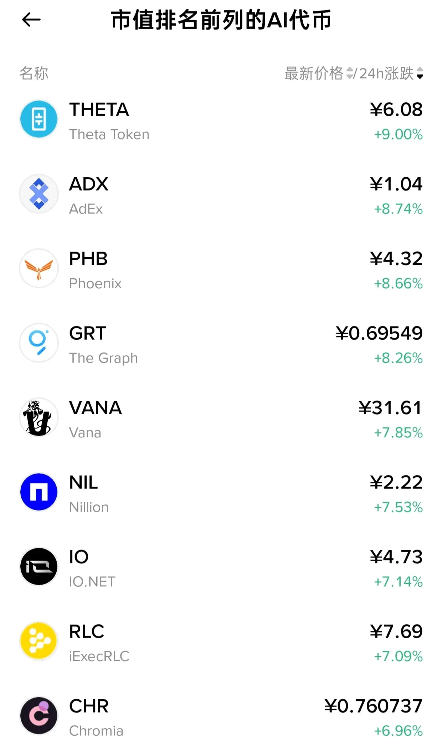View ADX +8.74% change details
This screenshot has width=442, height=745.
[x=398, y=209]
